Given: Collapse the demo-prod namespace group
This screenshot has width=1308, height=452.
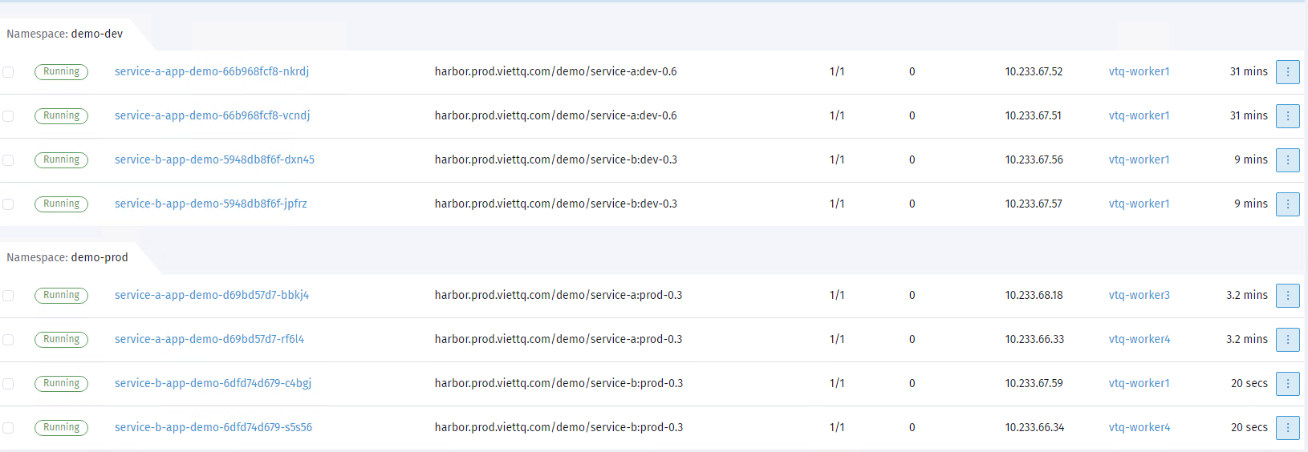Looking at the screenshot, I should click(x=67, y=258).
